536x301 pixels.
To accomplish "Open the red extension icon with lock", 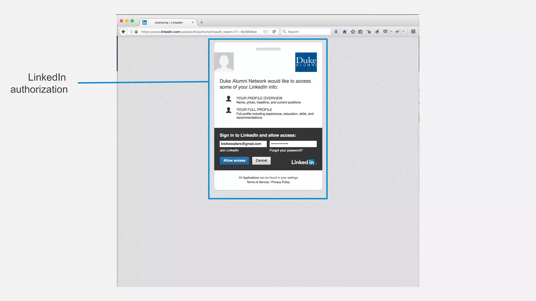I will [368, 32].
